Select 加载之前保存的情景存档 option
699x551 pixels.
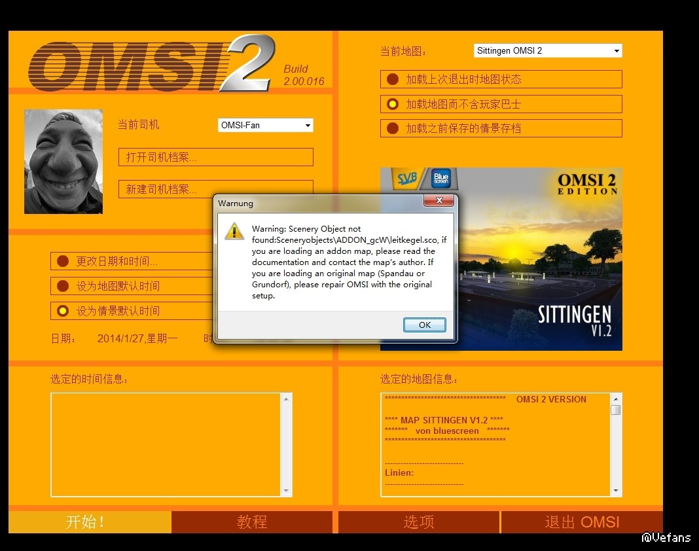393,129
